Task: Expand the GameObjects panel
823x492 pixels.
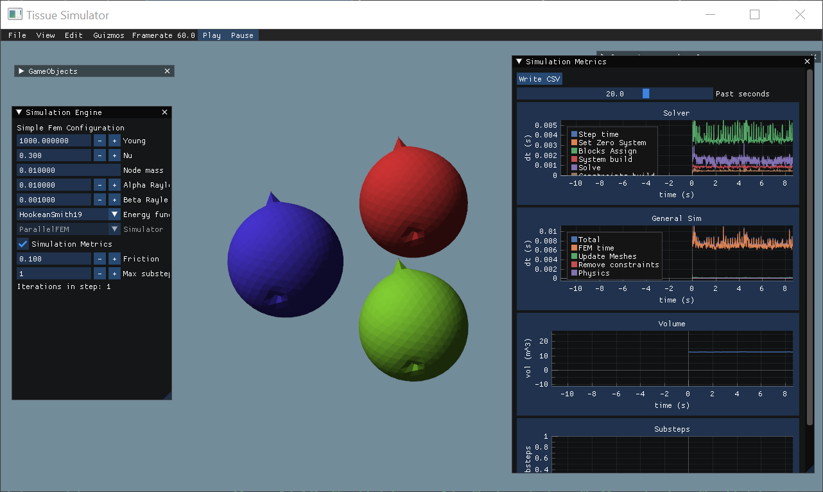Action: (x=21, y=71)
